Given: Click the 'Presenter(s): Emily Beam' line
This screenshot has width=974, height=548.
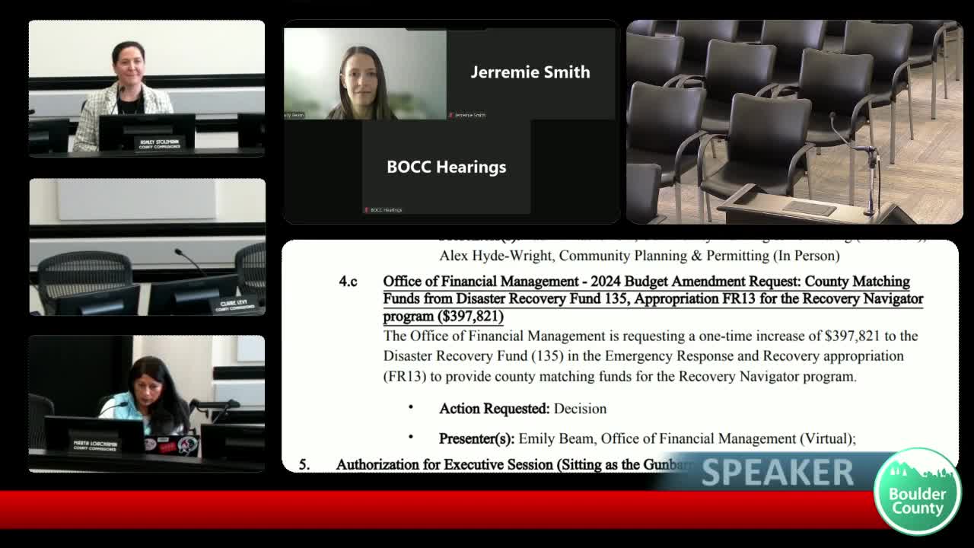Looking at the screenshot, I should point(648,438).
